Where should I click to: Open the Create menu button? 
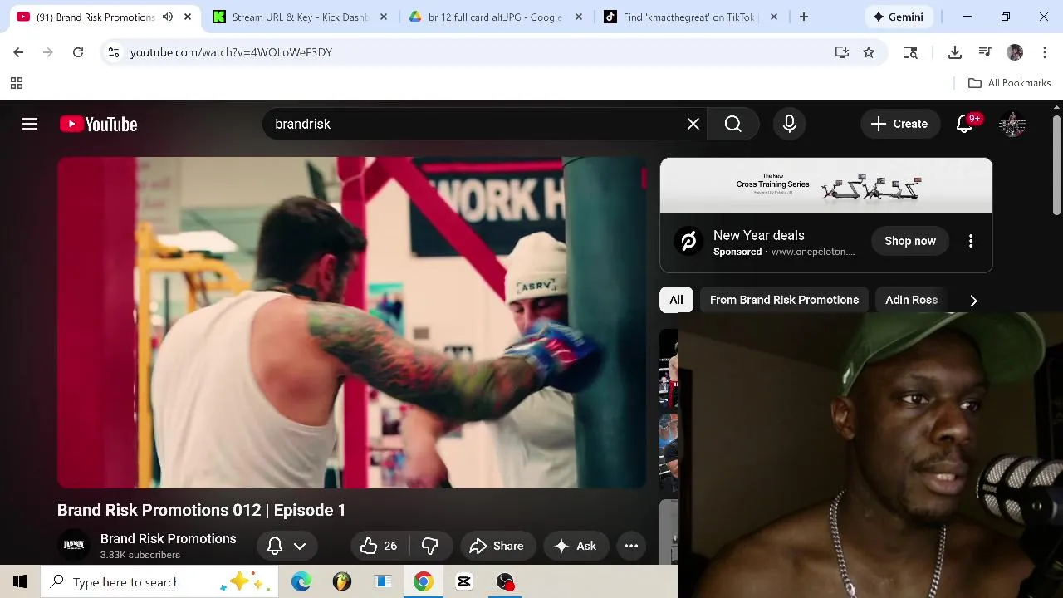click(899, 124)
